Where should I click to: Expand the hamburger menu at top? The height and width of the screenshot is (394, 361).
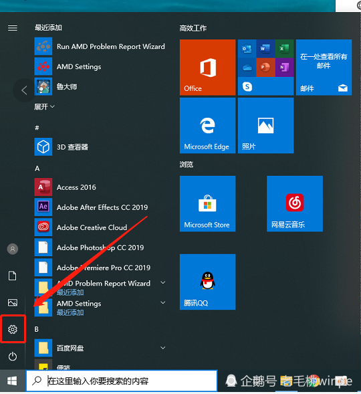(13, 28)
